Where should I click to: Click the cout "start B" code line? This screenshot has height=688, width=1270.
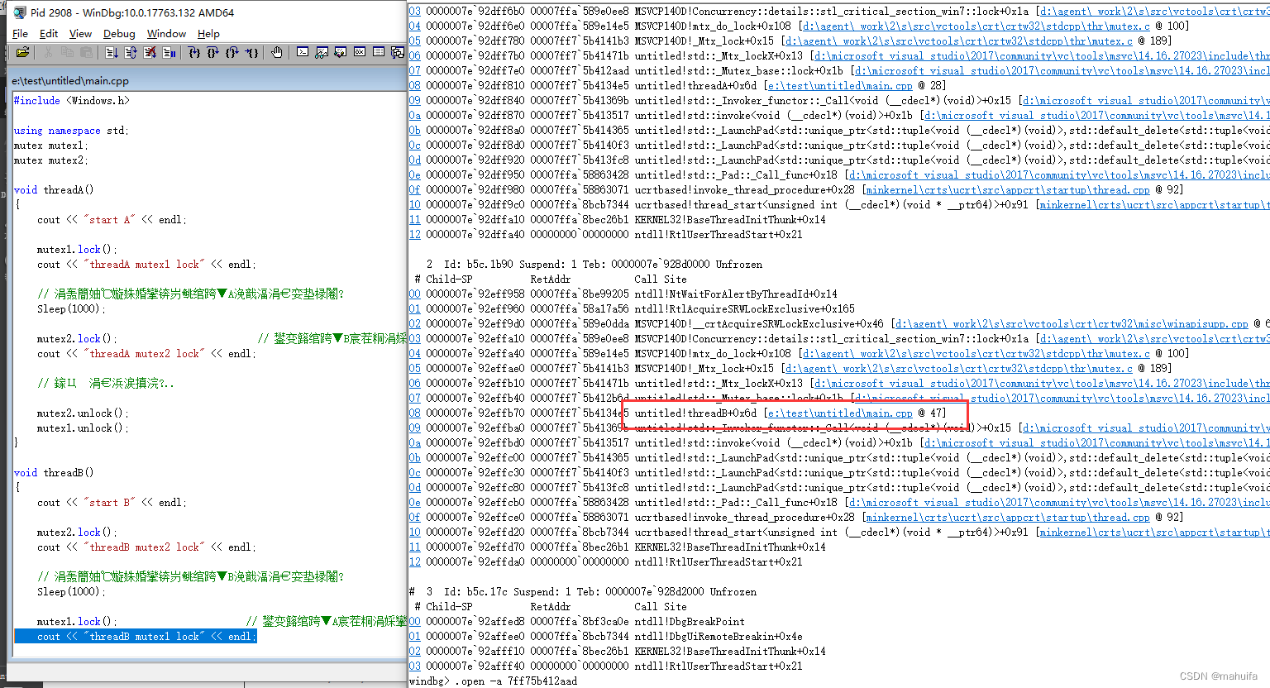112,503
